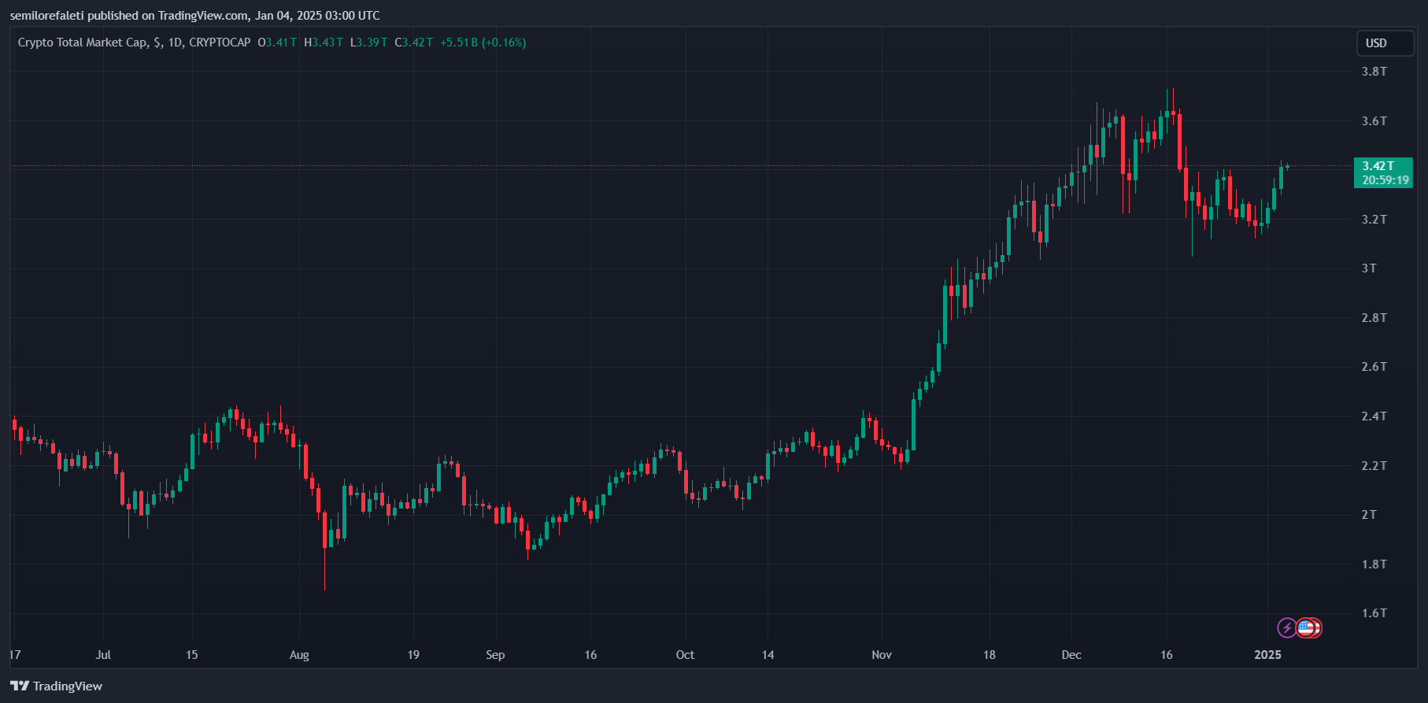
Task: Click the TradingView logo in the footer
Action: tap(56, 686)
